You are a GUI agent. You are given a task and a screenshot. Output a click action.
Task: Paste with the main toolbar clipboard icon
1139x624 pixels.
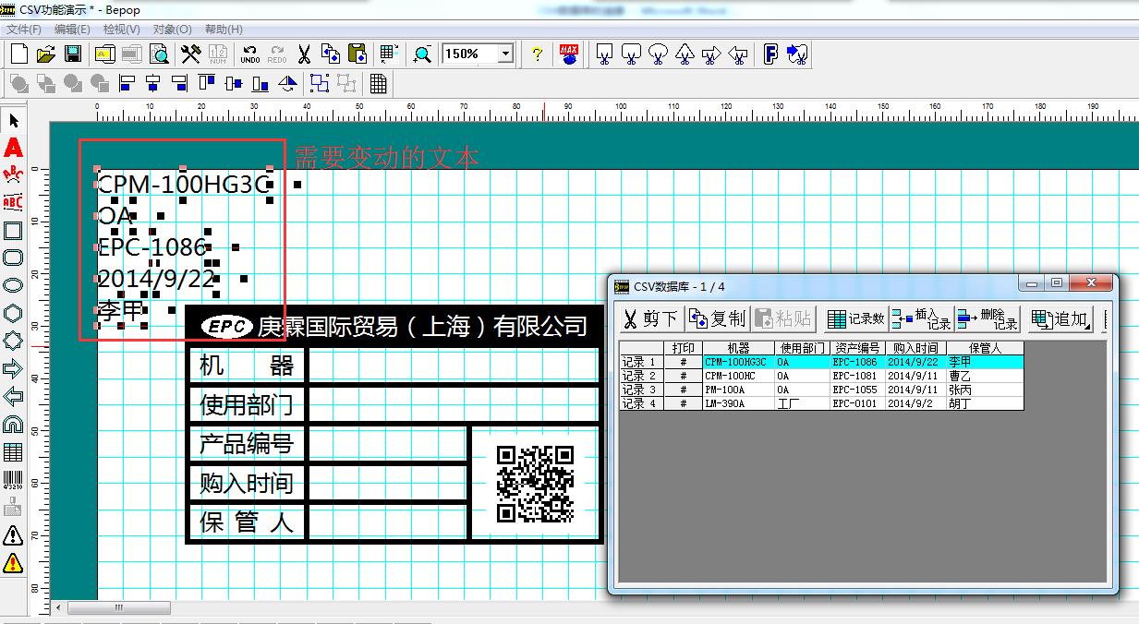point(357,54)
